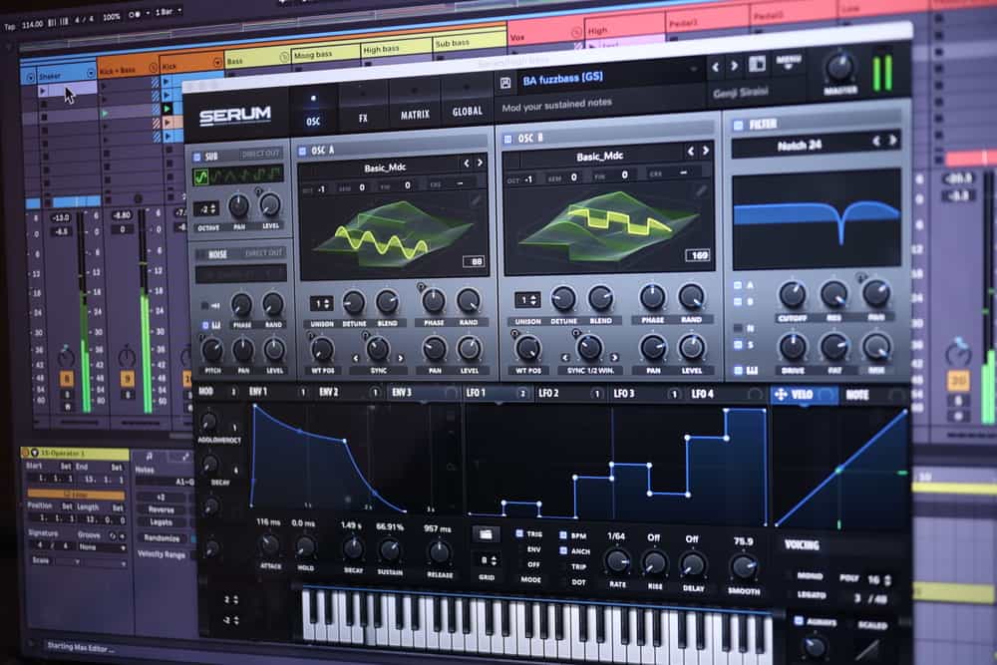
Task: Click the preset save disk icon
Action: tap(505, 82)
